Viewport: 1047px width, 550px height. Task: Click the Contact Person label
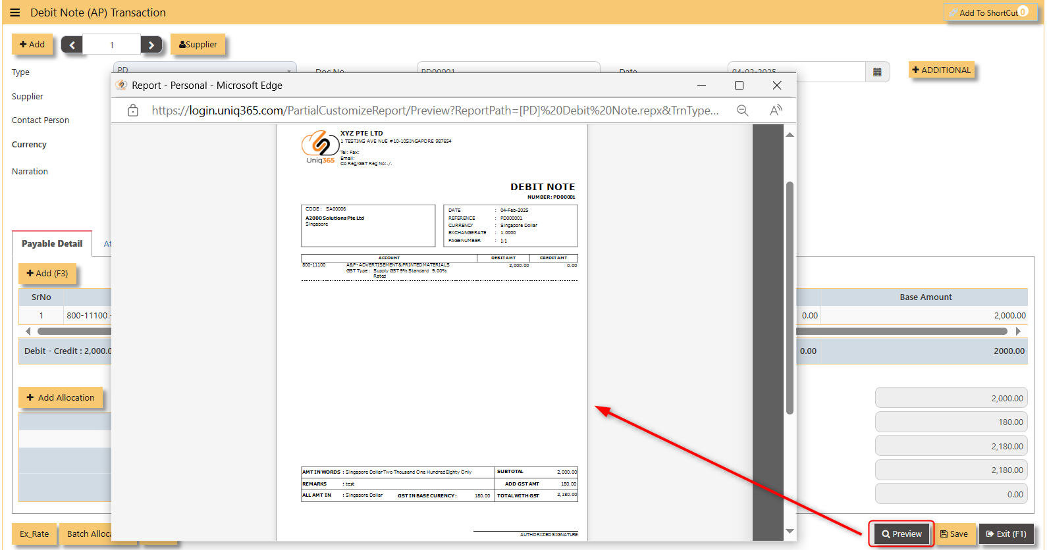pyautogui.click(x=40, y=120)
